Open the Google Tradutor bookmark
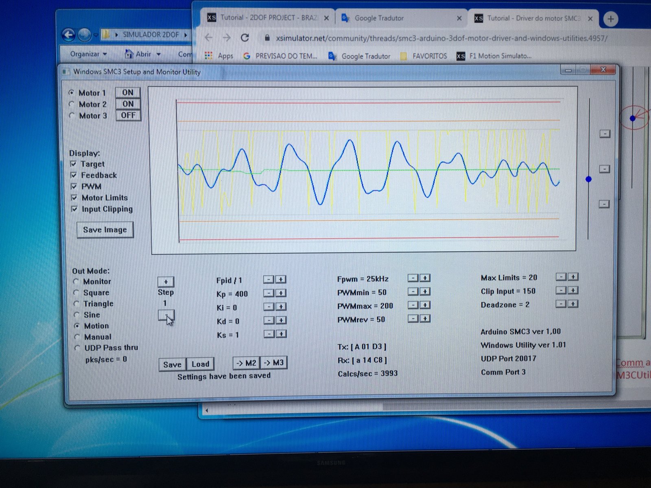 [359, 56]
